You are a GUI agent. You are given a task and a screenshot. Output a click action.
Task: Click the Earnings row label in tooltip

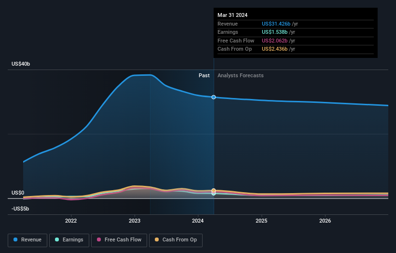(x=228, y=32)
